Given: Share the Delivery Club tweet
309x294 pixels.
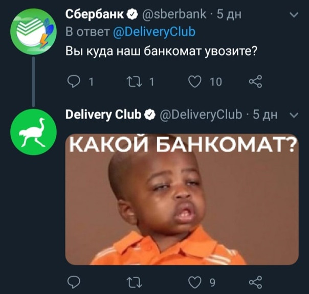Looking at the screenshot, I should [x=255, y=282].
